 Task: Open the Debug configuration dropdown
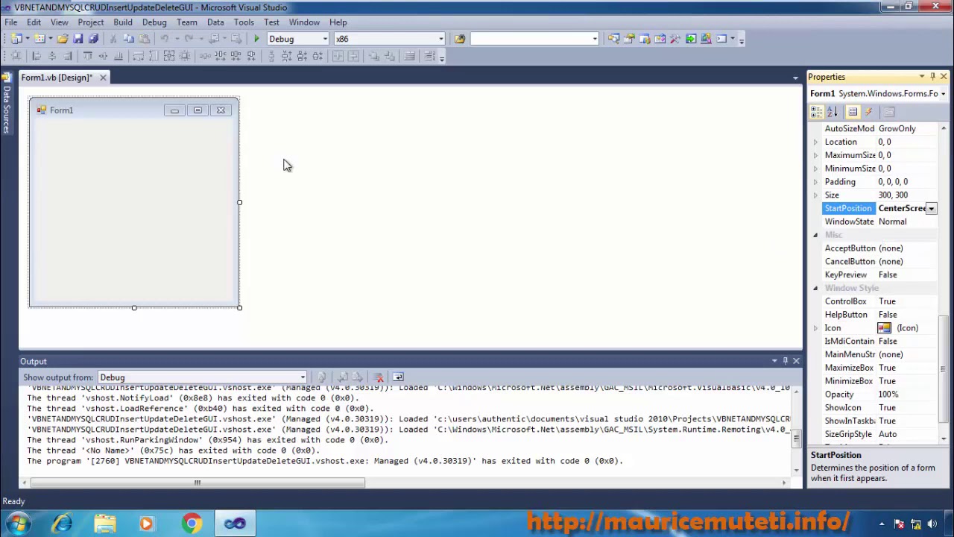325,39
